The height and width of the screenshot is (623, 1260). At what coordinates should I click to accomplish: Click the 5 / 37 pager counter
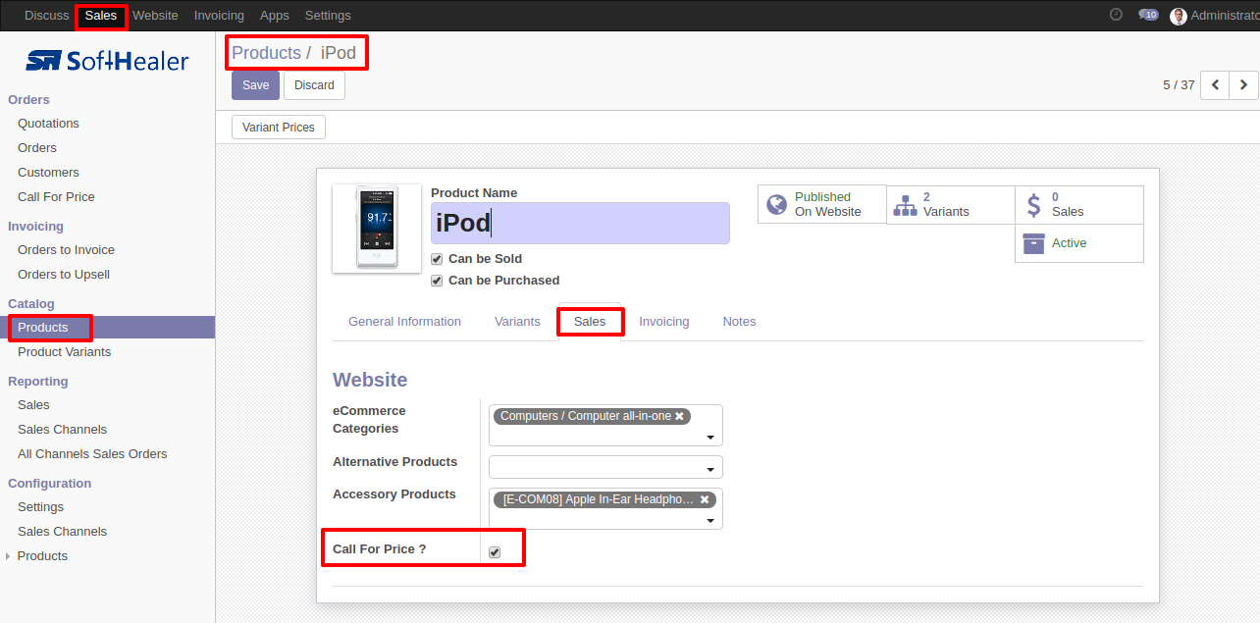pos(1179,85)
